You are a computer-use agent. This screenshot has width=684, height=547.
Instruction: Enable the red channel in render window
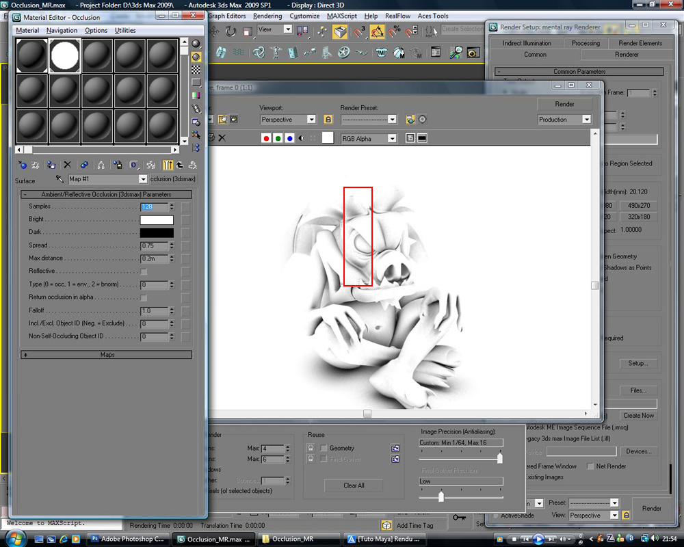click(x=267, y=138)
